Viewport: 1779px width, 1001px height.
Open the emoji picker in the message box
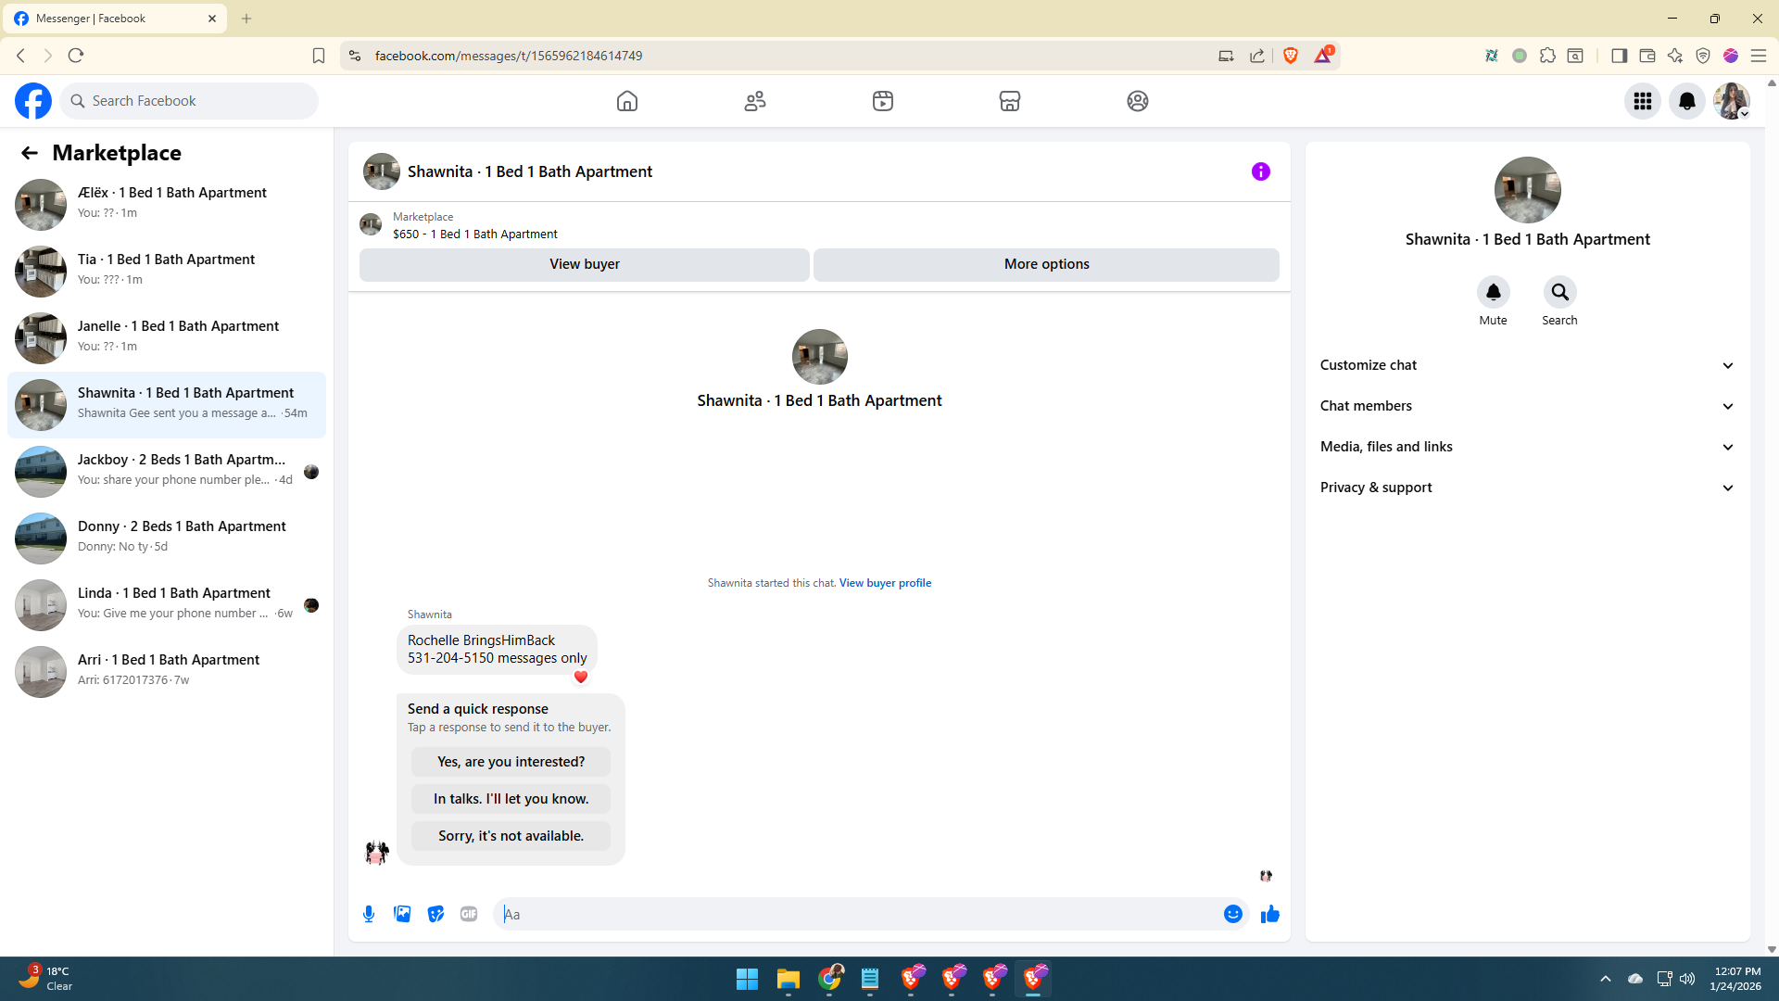(x=1232, y=914)
